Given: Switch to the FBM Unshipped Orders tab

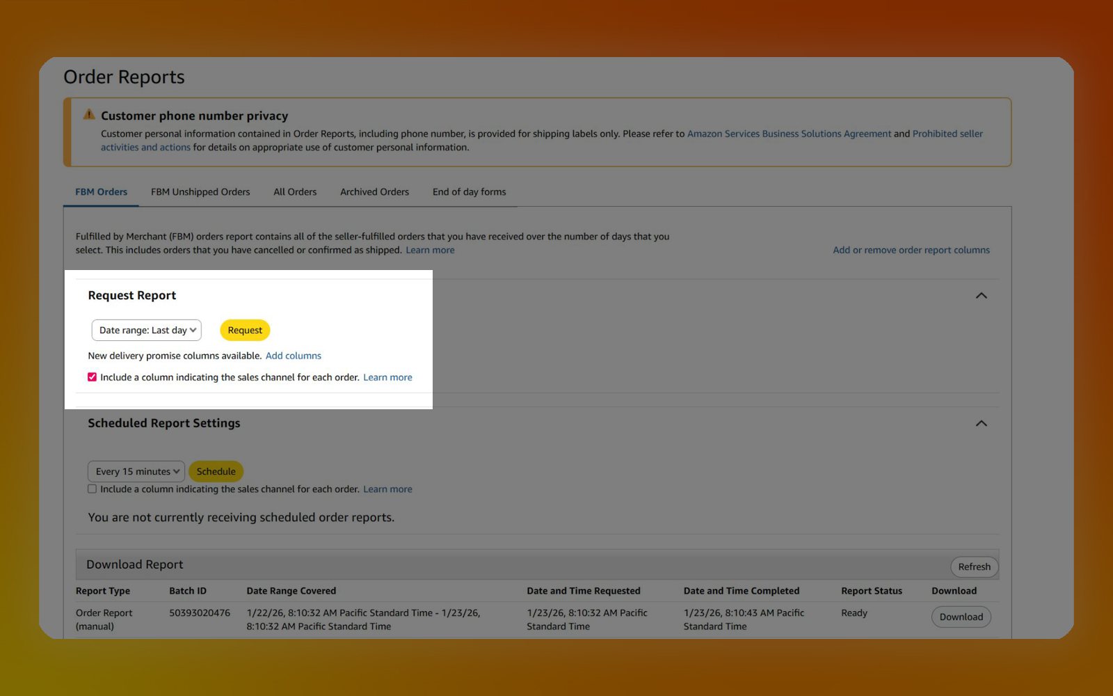Looking at the screenshot, I should click(x=200, y=192).
